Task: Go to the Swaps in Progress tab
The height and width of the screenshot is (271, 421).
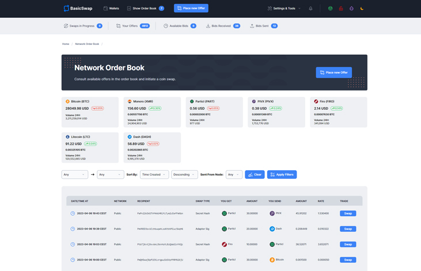Action: pos(82,26)
